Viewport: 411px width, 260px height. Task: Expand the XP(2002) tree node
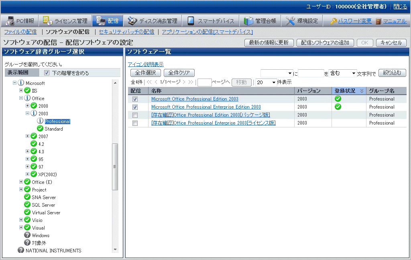click(x=28, y=174)
